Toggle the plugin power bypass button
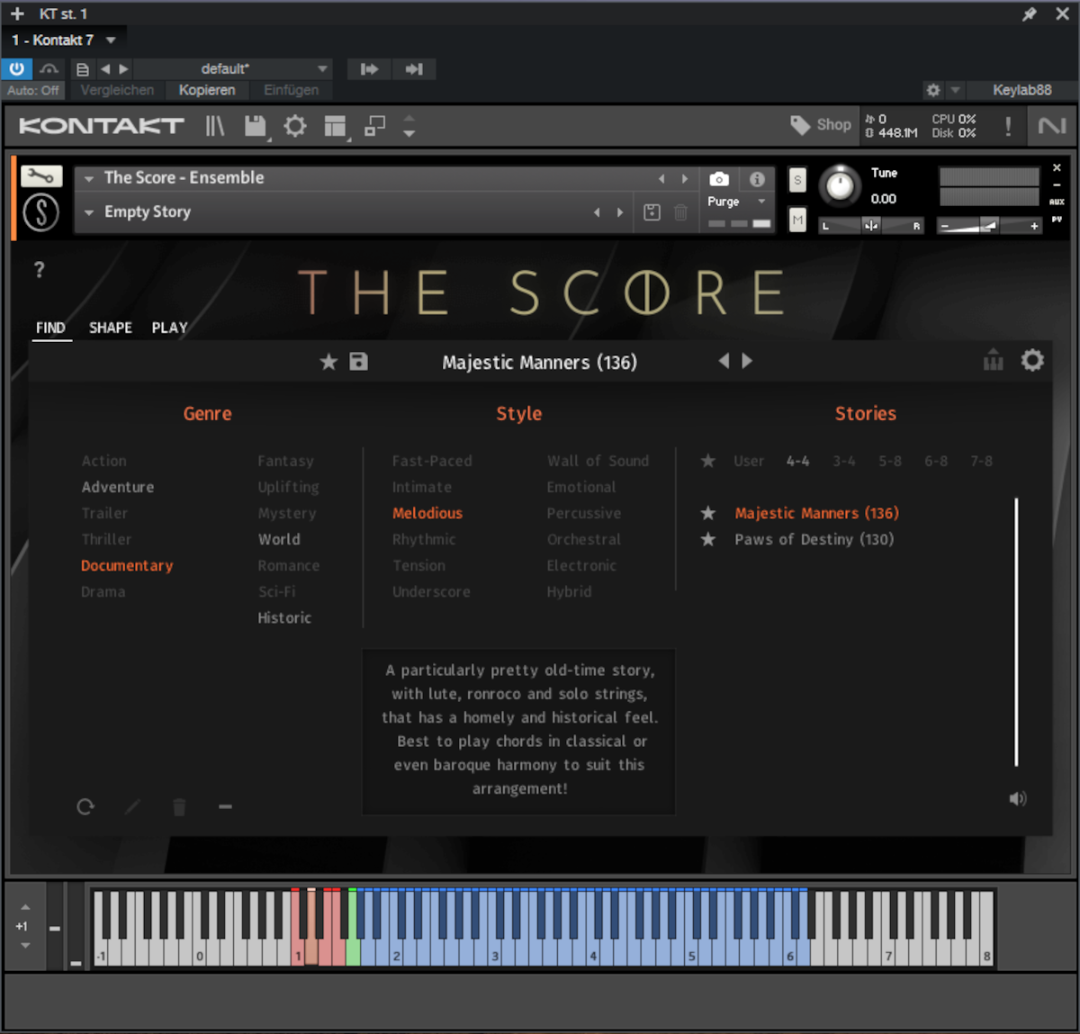Viewport: 1080px width, 1034px height. [16, 69]
